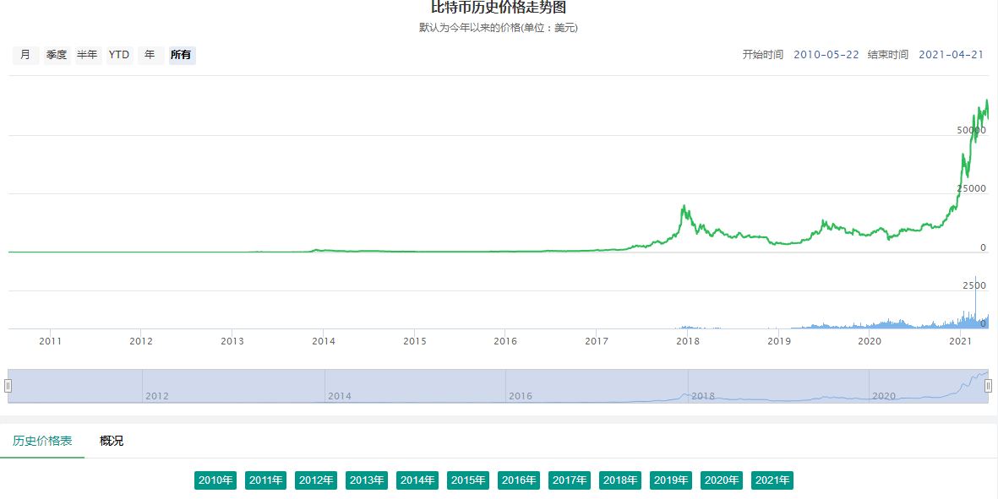Screen dimensions: 998x499
Task: Click the 结束时间 label
Action: (x=888, y=55)
